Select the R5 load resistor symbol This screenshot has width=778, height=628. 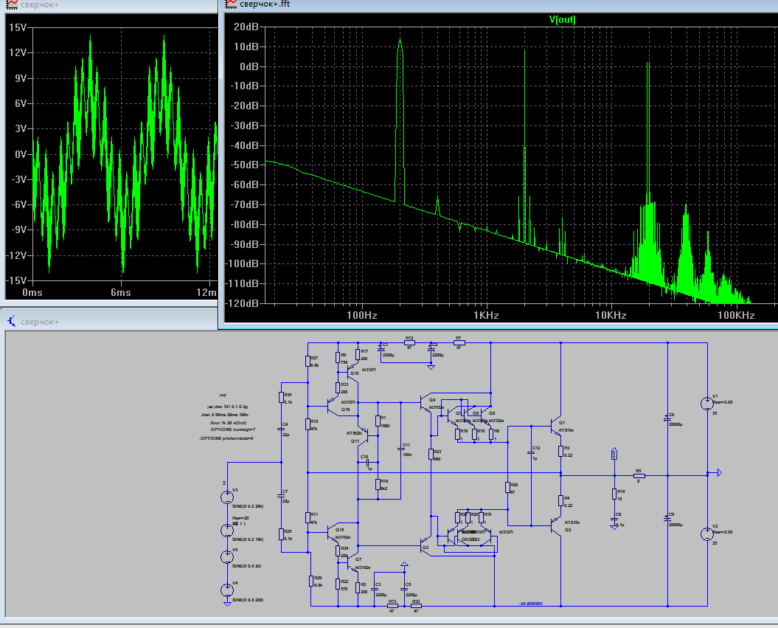[x=639, y=475]
